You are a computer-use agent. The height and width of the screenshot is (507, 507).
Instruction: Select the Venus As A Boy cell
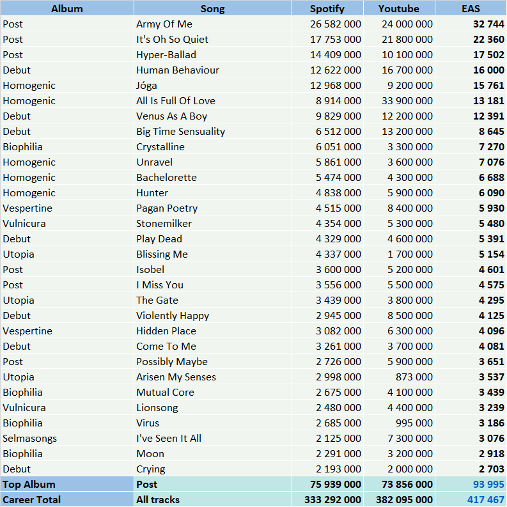point(213,116)
